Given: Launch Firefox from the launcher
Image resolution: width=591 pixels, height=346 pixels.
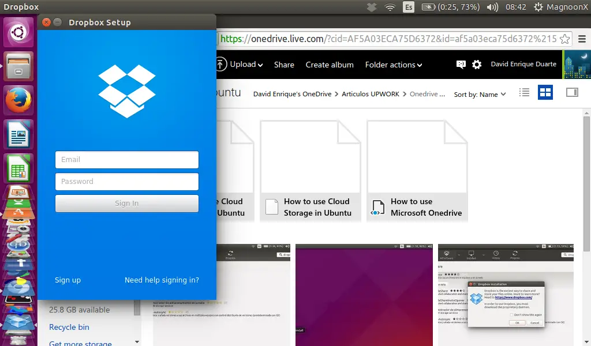Looking at the screenshot, I should pos(18,100).
